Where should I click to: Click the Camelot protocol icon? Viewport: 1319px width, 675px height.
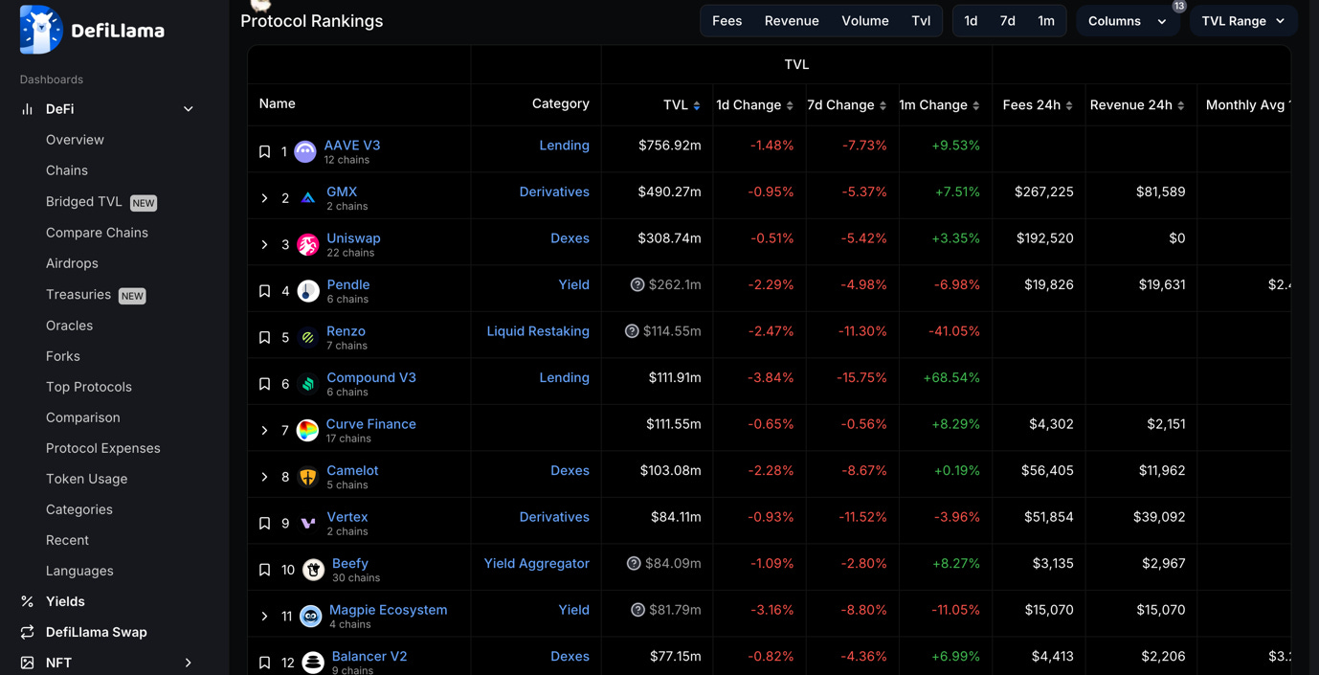(x=308, y=477)
